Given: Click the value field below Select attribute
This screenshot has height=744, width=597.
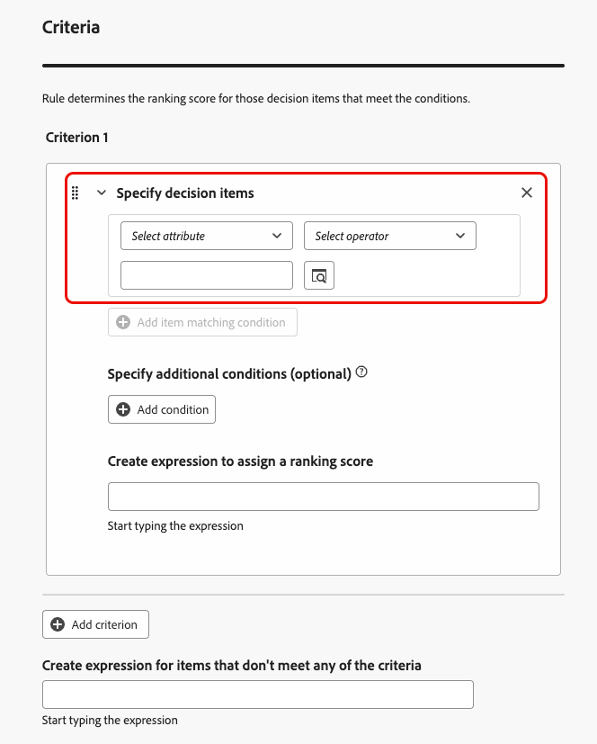Looking at the screenshot, I should [x=207, y=275].
